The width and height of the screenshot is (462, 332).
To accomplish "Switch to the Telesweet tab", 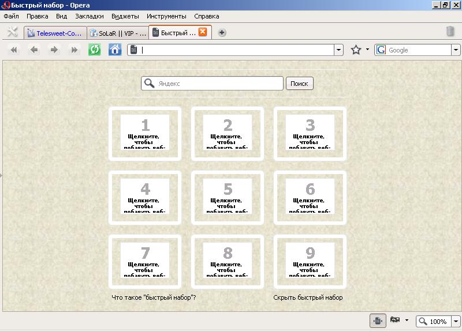I will (x=55, y=33).
